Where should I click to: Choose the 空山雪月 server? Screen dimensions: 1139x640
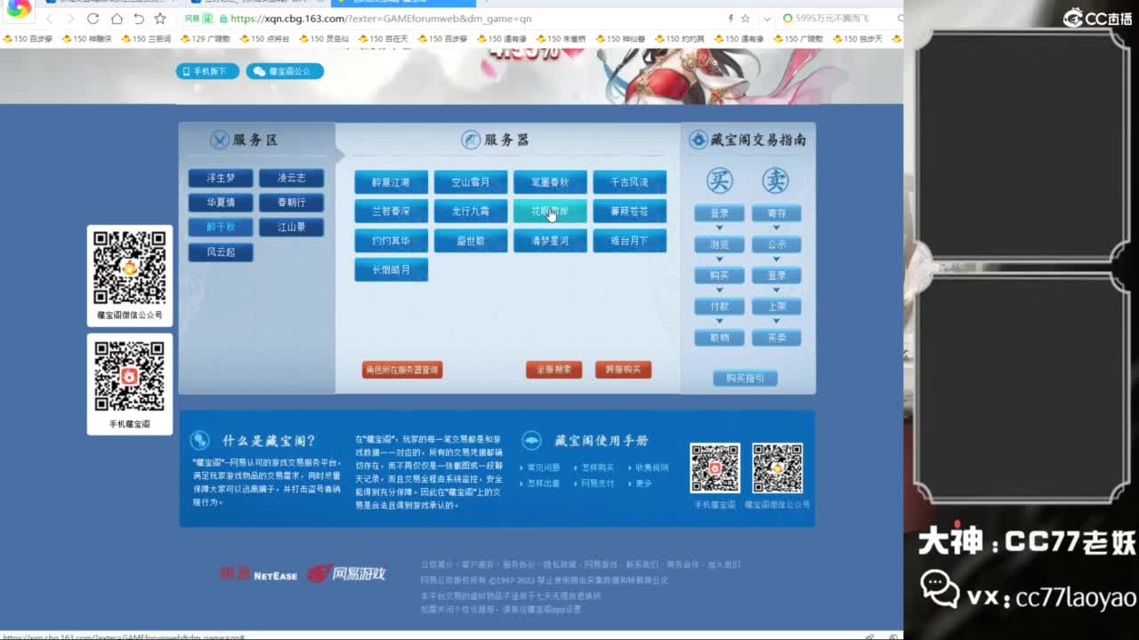coord(471,182)
